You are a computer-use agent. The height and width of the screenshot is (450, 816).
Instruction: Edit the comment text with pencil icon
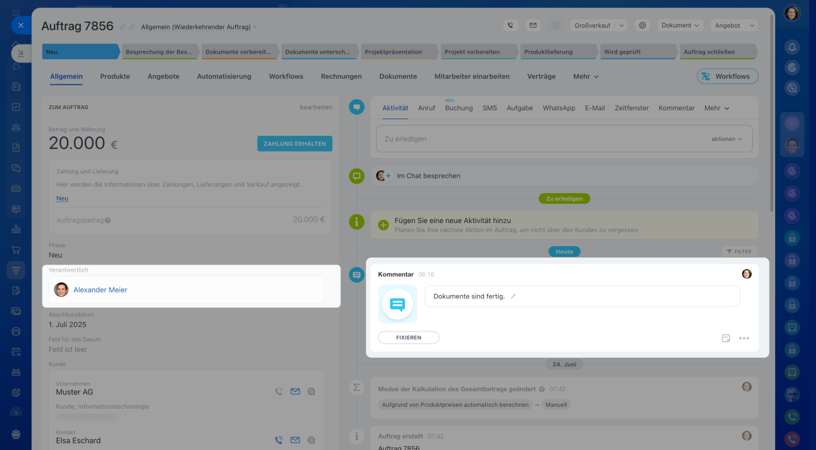513,296
